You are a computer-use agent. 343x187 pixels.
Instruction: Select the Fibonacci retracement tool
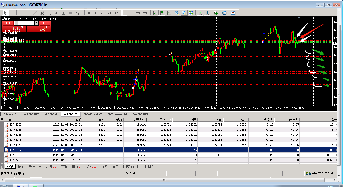click(49, 13)
